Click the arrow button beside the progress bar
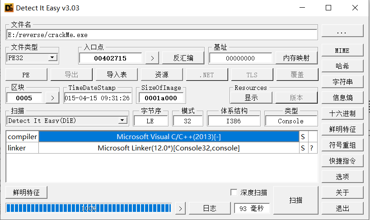 (180, 208)
